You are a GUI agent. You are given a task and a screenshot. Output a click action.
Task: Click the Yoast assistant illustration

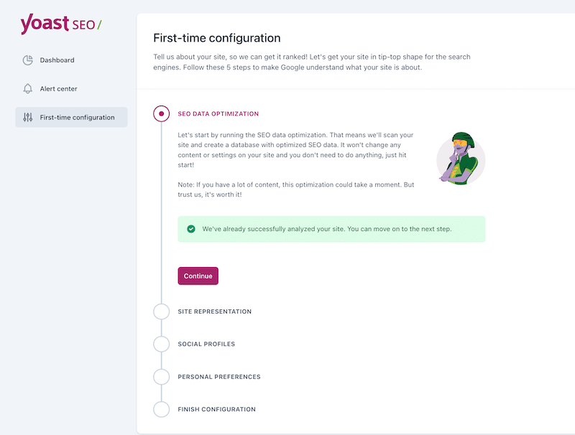pos(459,157)
